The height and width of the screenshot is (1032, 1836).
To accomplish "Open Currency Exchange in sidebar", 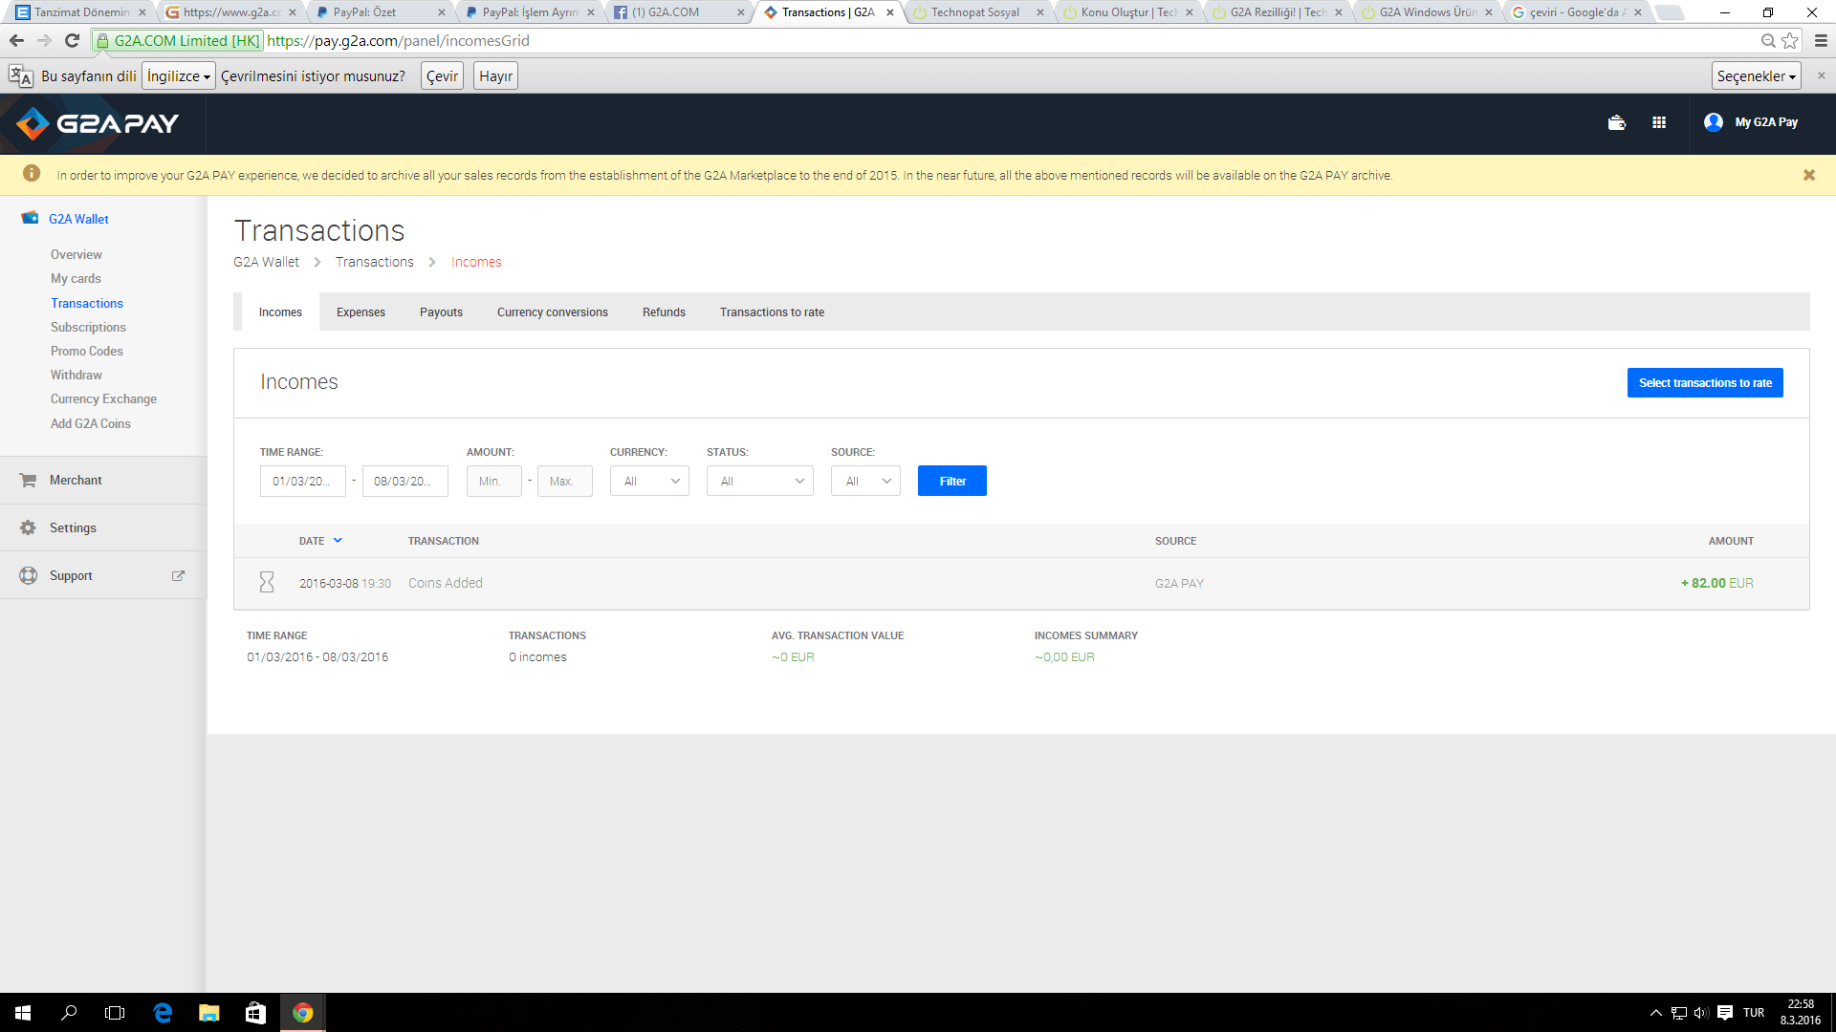I will tap(103, 399).
